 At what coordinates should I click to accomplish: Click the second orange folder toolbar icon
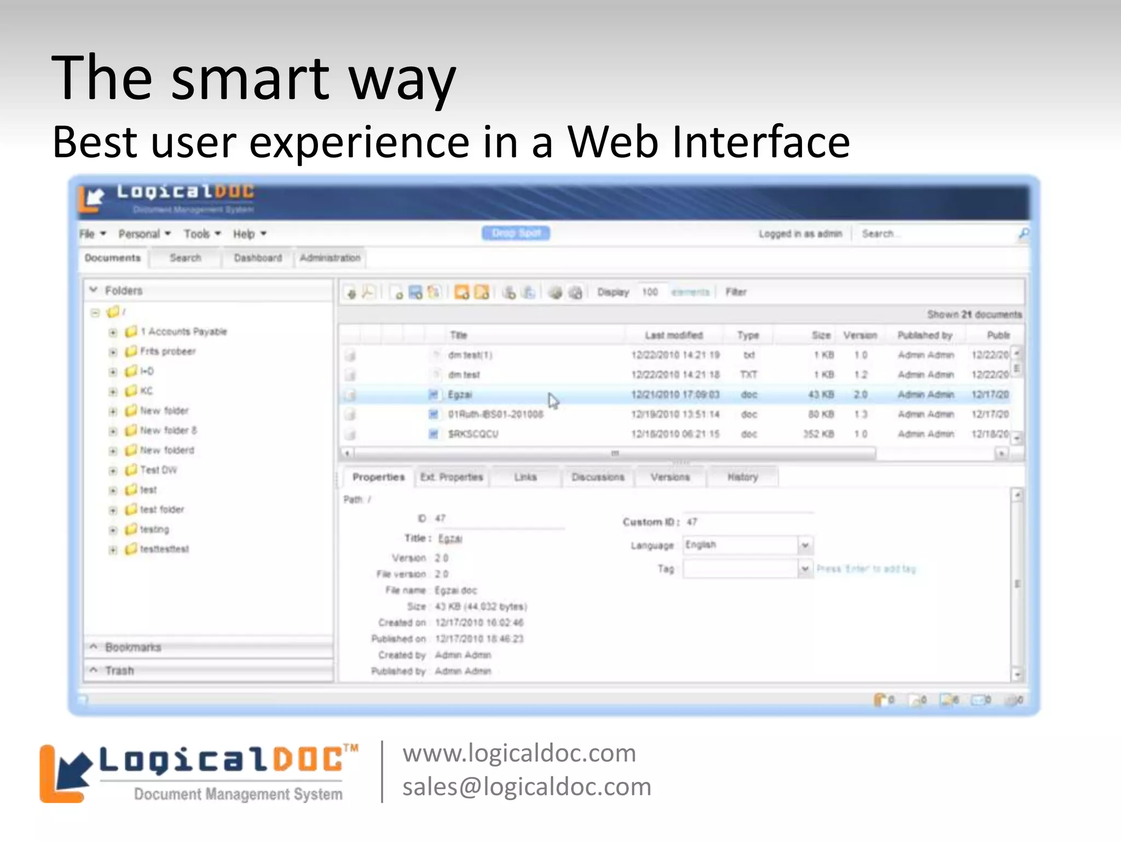(x=482, y=292)
